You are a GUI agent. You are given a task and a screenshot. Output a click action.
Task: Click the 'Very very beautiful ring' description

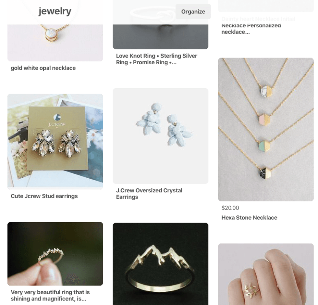click(50, 296)
